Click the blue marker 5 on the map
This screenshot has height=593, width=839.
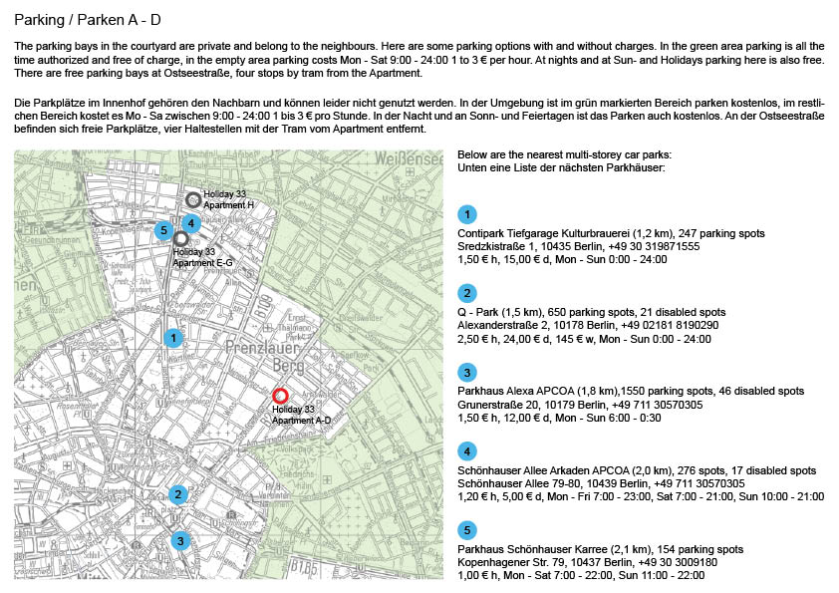pos(163,230)
